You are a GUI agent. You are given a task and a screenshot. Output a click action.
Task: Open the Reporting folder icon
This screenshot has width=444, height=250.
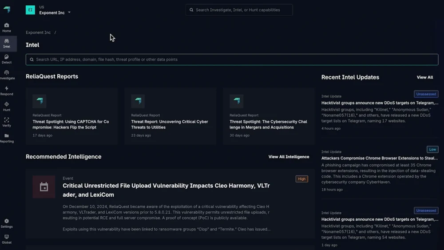point(7,136)
